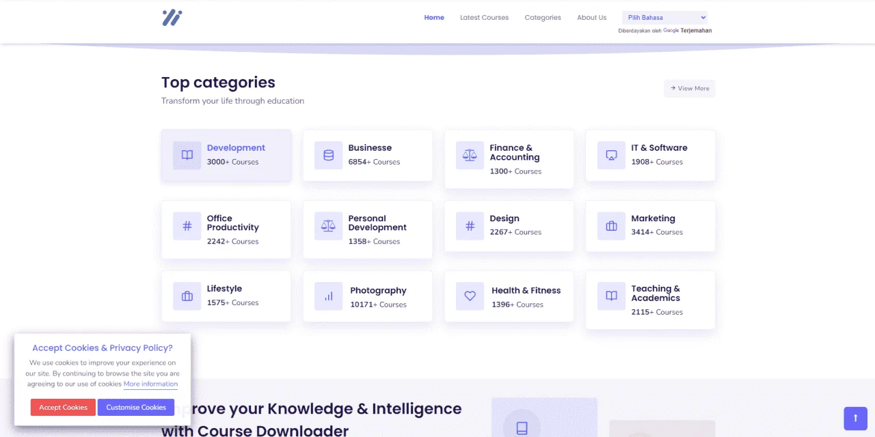Open the Personal Development category title

click(x=377, y=223)
